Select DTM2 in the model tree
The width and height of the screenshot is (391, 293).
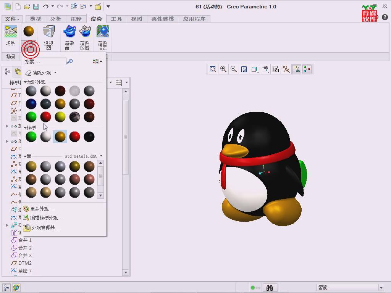tap(22, 263)
